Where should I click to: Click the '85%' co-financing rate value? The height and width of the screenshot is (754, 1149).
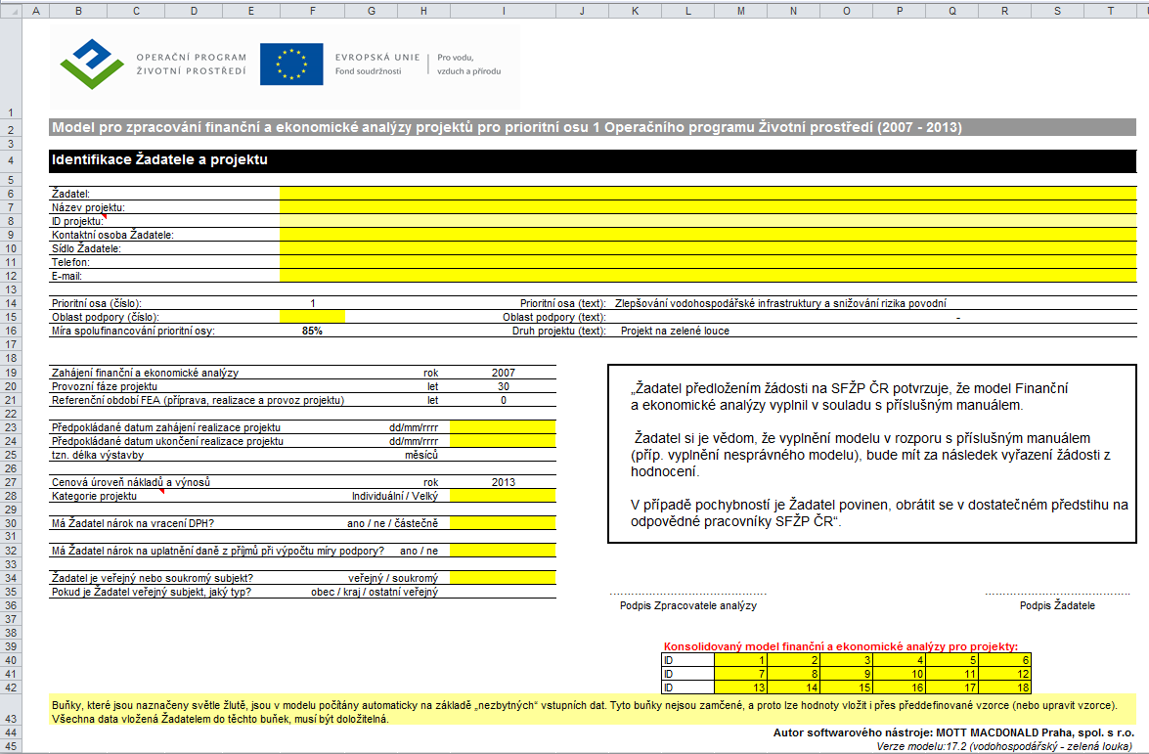pos(312,332)
